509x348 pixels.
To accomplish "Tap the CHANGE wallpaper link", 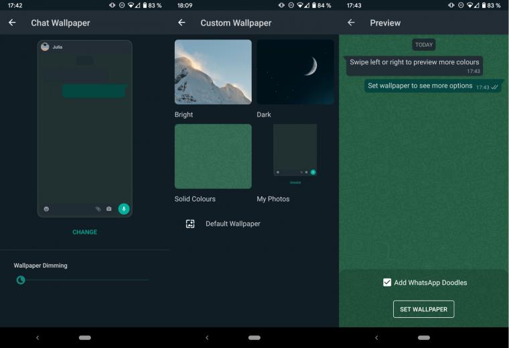I will (85, 232).
